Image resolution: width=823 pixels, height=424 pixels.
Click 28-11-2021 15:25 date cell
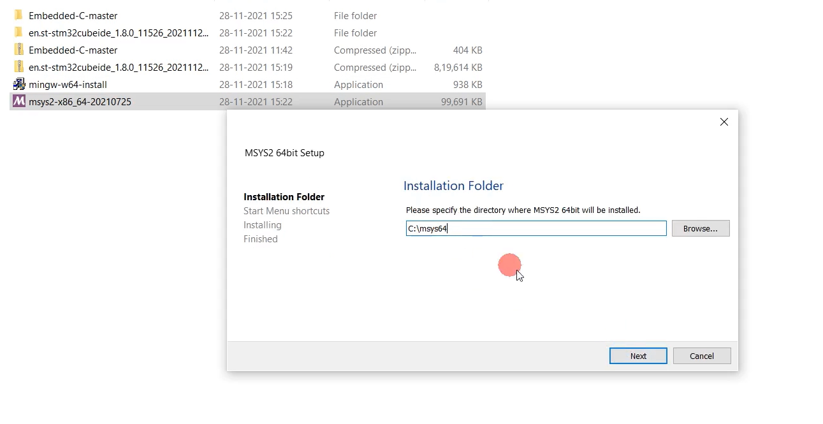256,15
